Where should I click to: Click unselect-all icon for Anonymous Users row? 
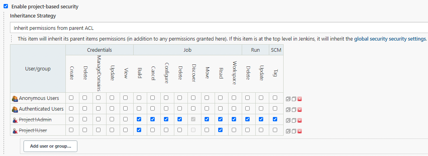point(294,99)
